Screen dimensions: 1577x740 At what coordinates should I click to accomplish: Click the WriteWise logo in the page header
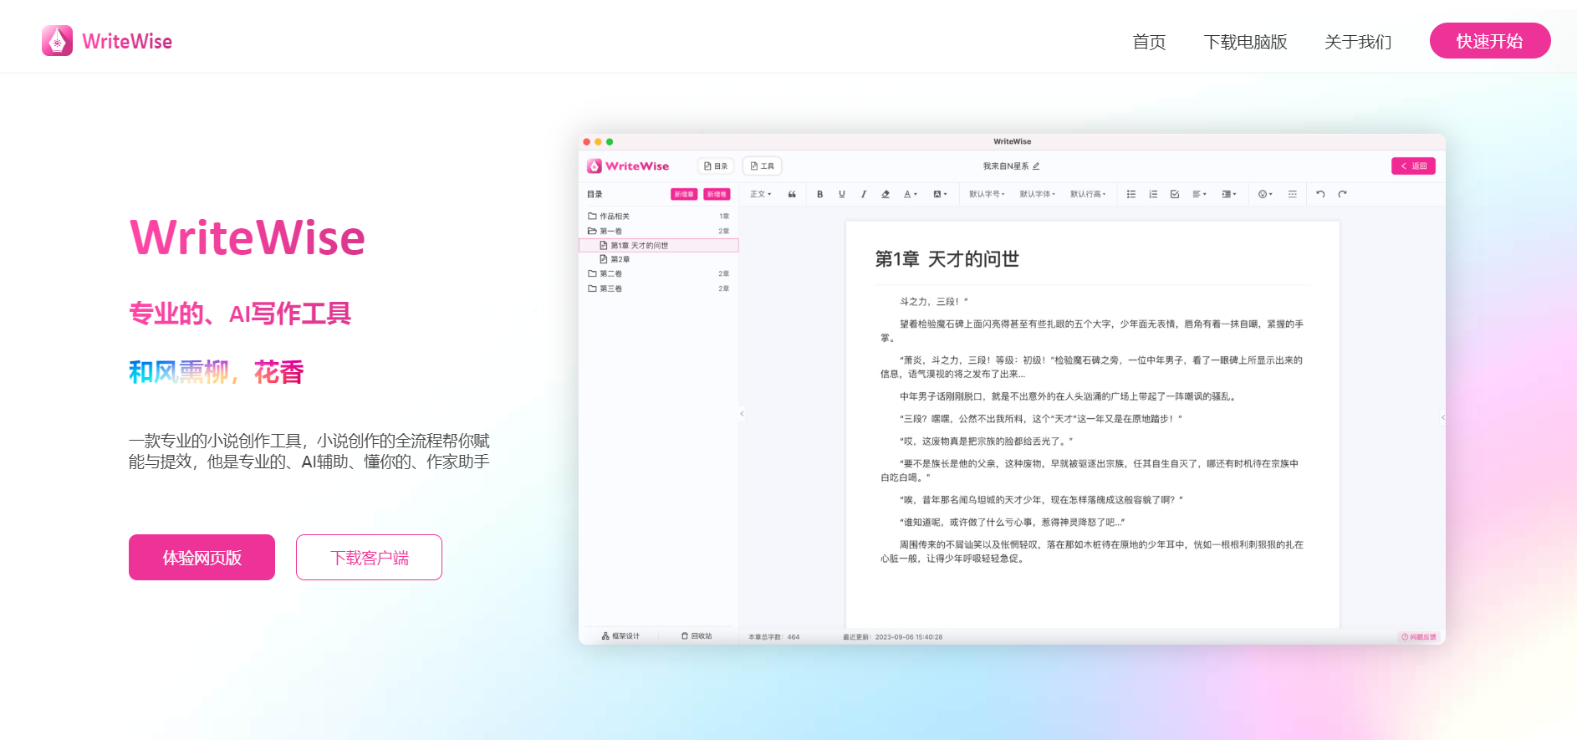107,41
